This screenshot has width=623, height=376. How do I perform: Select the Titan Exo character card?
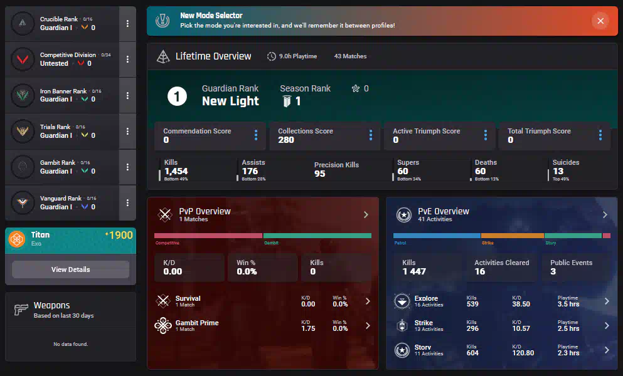[x=71, y=241]
